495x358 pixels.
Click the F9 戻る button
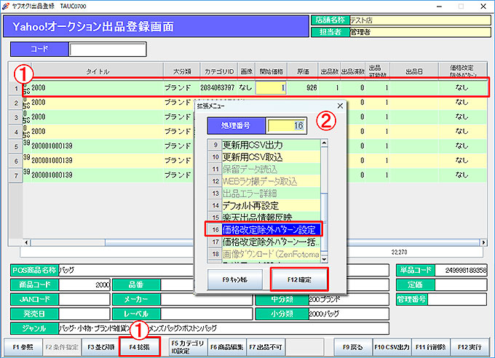(x=353, y=347)
